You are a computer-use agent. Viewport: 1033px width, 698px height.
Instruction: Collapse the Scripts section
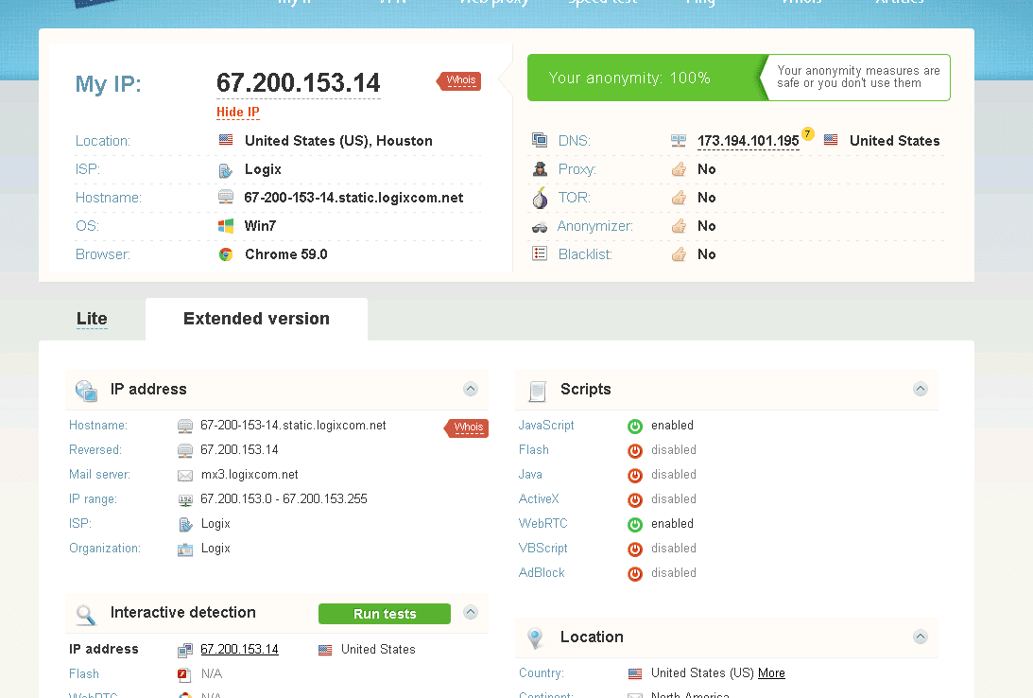[921, 389]
